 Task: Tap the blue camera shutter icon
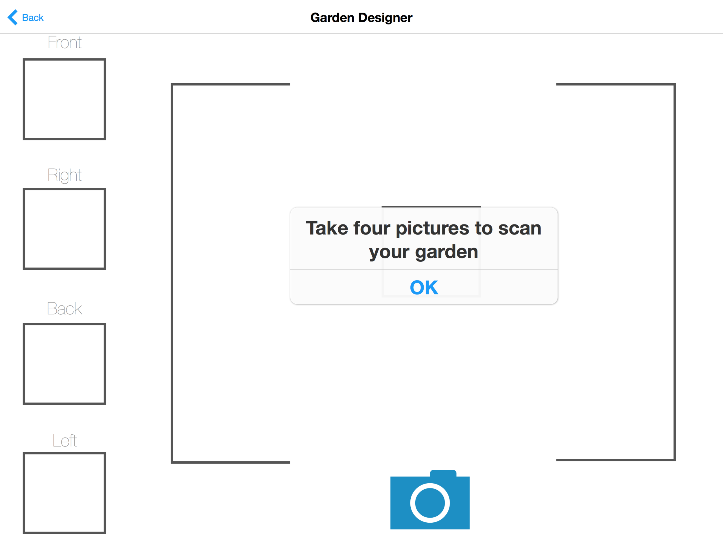[430, 499]
